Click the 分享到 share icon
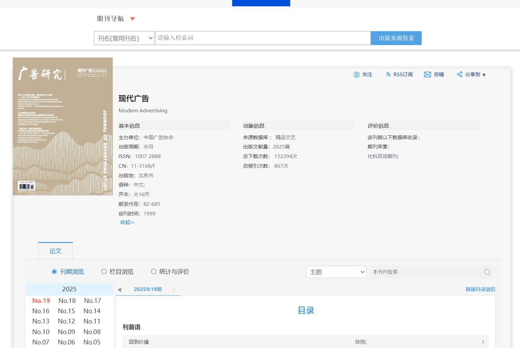The height and width of the screenshot is (348, 520). coord(459,75)
